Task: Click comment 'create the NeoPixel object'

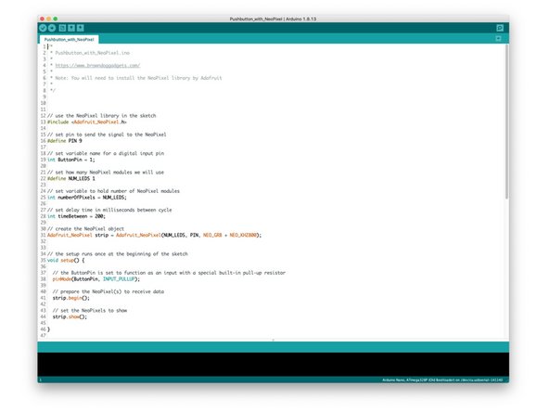Action: pyautogui.click(x=85, y=229)
